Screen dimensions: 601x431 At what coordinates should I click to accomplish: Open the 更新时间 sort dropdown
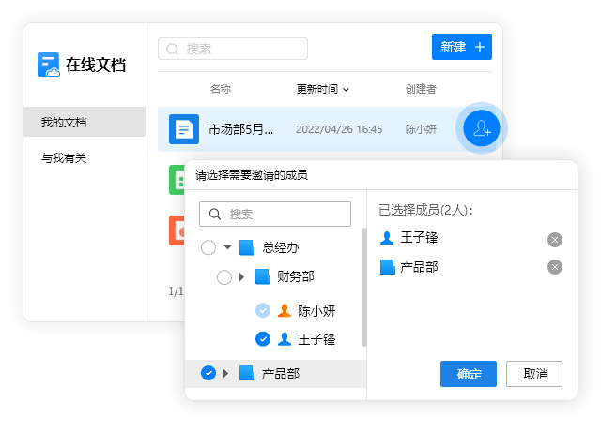pos(323,89)
